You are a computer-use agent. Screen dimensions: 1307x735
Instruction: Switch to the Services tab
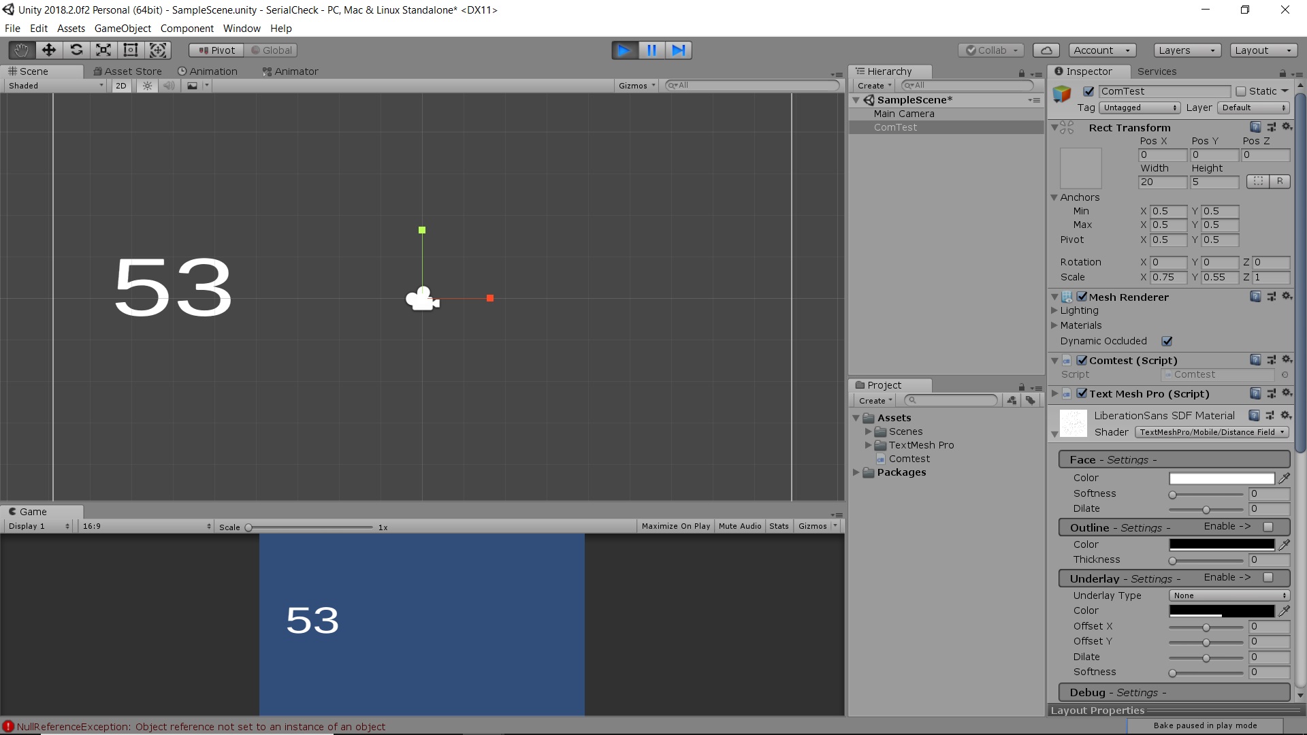(1157, 71)
